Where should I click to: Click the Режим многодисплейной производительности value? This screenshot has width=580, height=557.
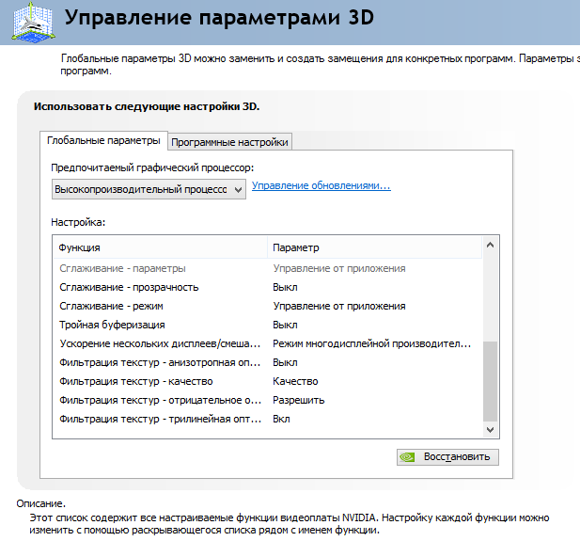click(371, 344)
